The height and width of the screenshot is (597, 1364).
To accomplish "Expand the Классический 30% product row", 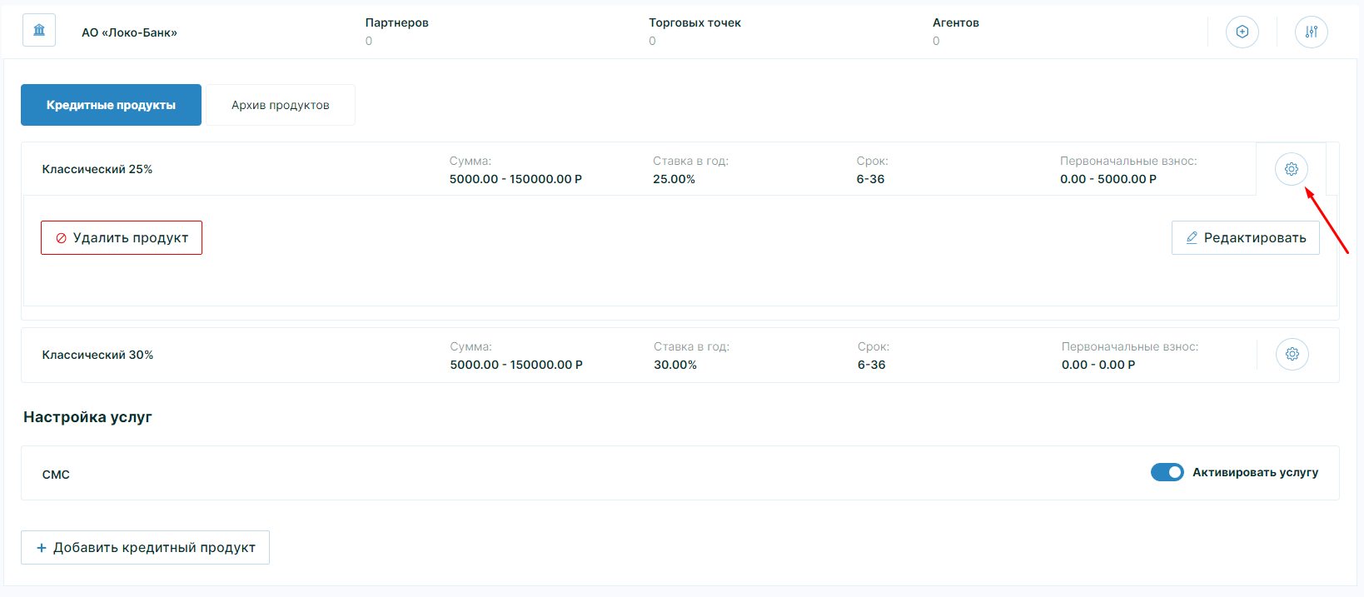I will point(97,355).
